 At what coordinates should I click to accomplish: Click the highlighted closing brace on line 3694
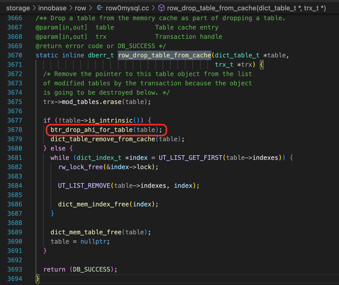(x=37, y=279)
